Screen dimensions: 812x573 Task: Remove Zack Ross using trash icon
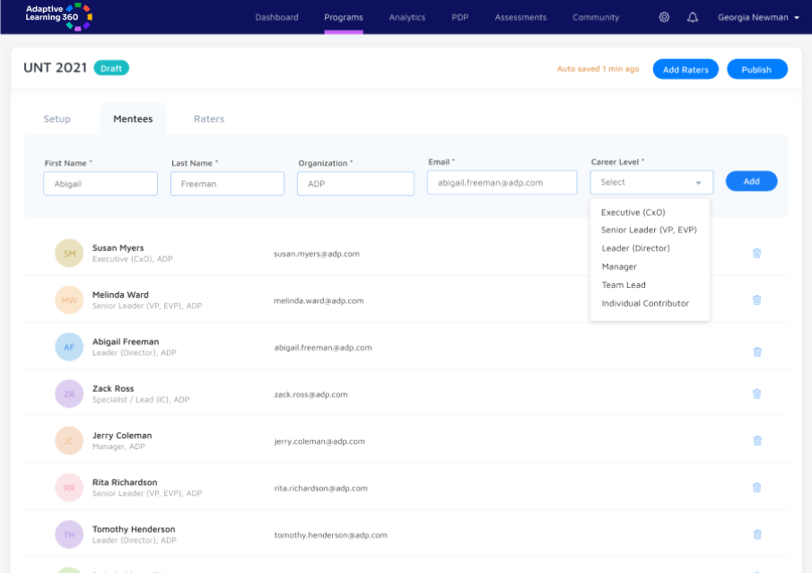(756, 394)
